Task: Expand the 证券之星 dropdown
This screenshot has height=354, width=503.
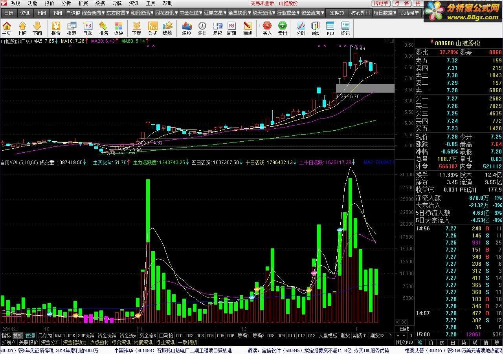Action: (215, 13)
